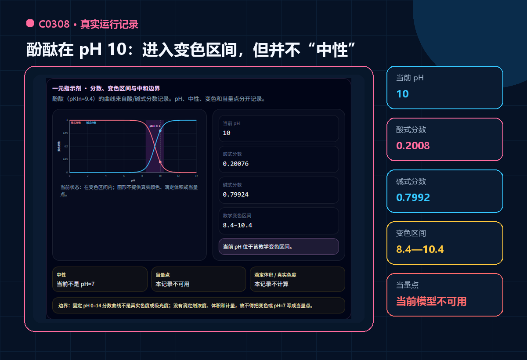Image resolution: width=527 pixels, height=360 pixels.
Task: Click the description starting "酚酞（pKIn=9.4）的曲线"
Action: 158,99
